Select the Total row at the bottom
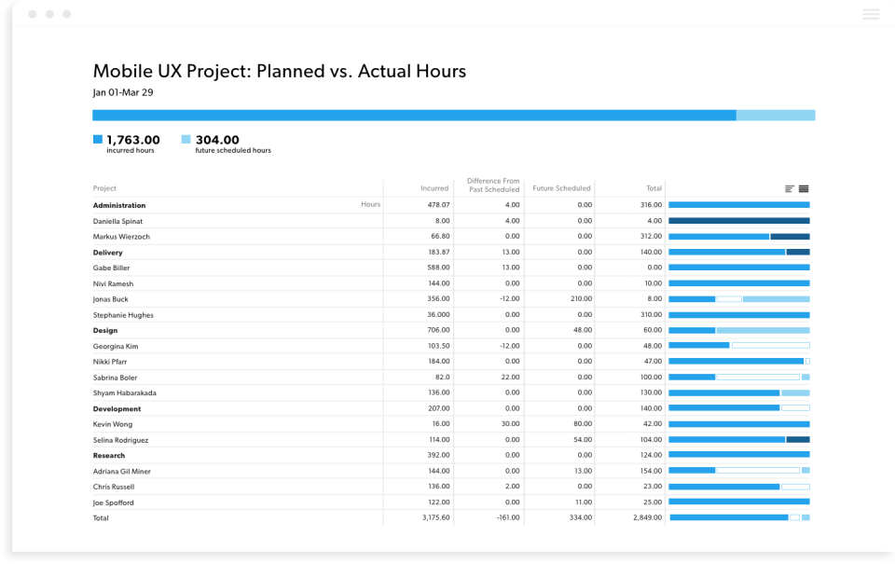The image size is (895, 564). click(102, 517)
